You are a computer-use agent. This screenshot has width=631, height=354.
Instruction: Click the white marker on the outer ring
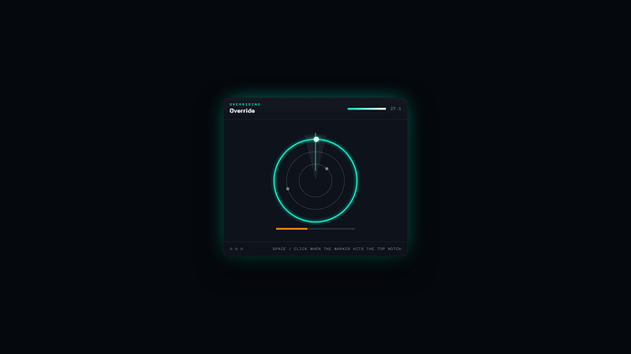click(316, 140)
